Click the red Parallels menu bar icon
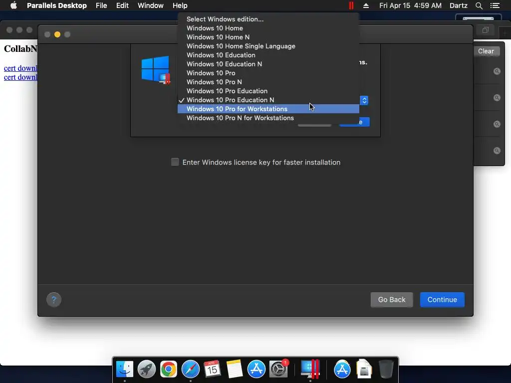This screenshot has height=383, width=511. [351, 5]
